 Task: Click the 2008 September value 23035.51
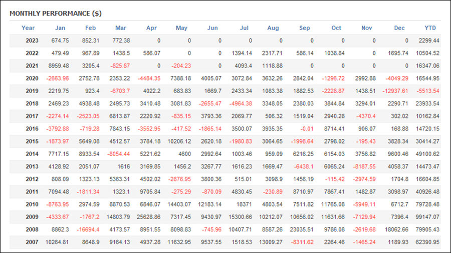coord(302,229)
